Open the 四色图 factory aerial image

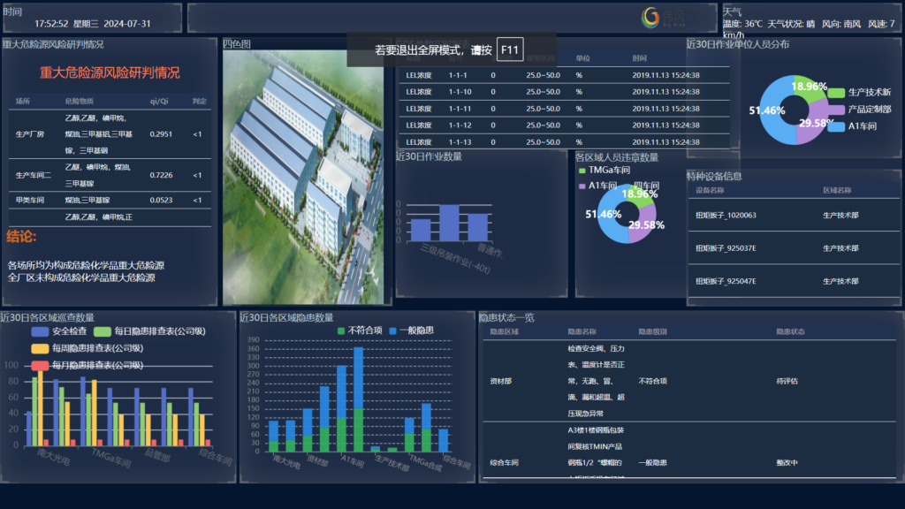point(303,177)
